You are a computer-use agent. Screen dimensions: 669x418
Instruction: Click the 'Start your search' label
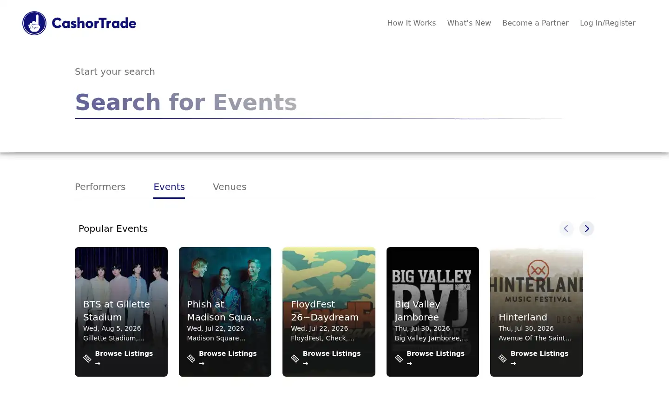tap(115, 72)
